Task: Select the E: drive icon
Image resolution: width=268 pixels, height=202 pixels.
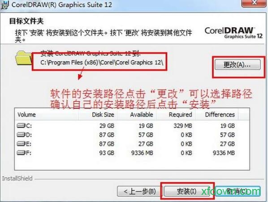Action: click(21, 144)
